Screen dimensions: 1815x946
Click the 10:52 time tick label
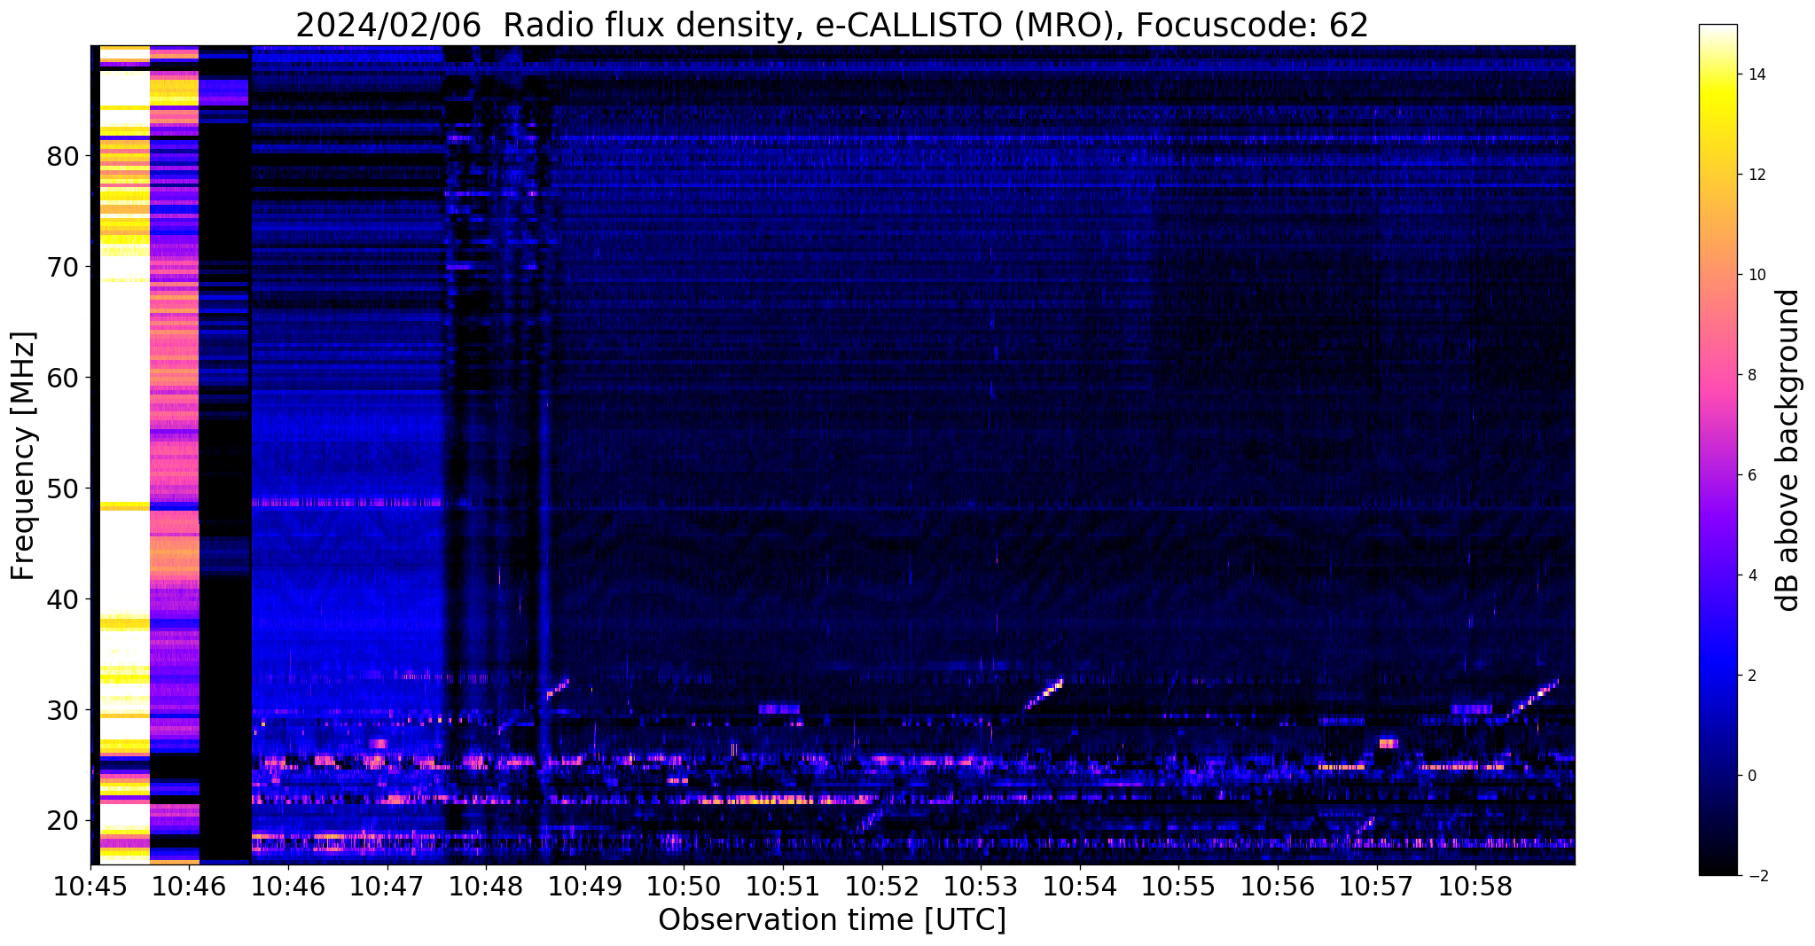click(882, 887)
